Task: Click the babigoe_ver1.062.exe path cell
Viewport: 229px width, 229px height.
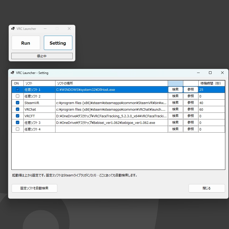Action: point(111,123)
